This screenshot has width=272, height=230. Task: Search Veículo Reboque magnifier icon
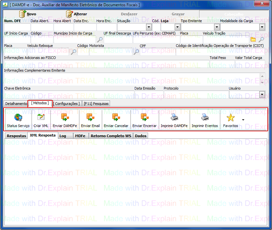coord(74,52)
